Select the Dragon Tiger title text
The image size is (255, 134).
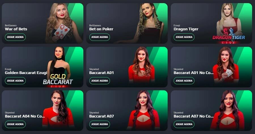point(186,29)
